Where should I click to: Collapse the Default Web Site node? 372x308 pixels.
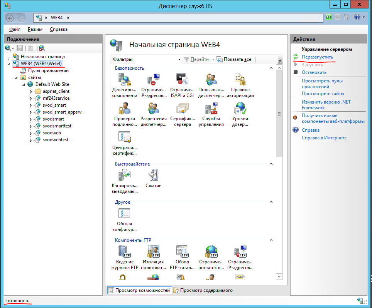pyautogui.click(x=24, y=85)
